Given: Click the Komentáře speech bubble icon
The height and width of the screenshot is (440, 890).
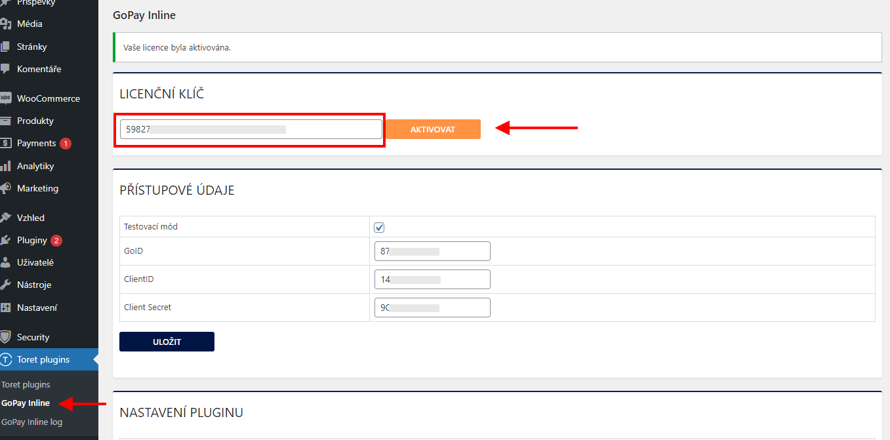Looking at the screenshot, I should click(6, 69).
